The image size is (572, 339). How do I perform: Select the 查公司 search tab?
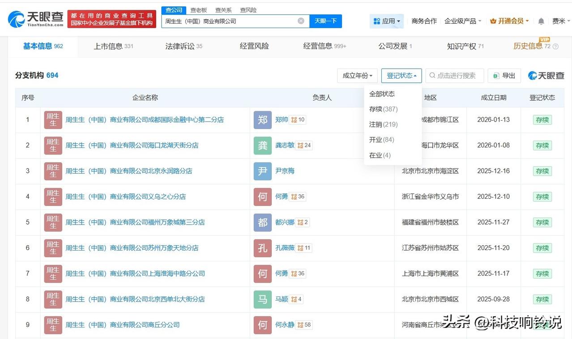tap(174, 10)
